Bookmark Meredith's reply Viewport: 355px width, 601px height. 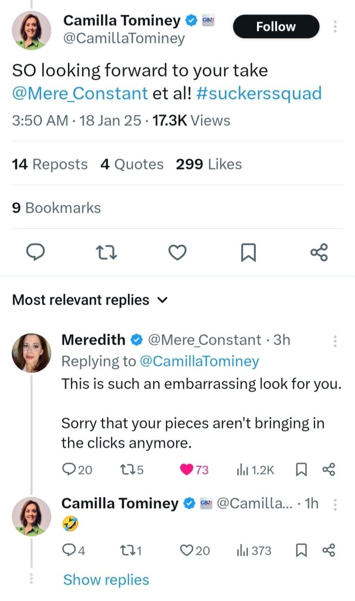(301, 470)
